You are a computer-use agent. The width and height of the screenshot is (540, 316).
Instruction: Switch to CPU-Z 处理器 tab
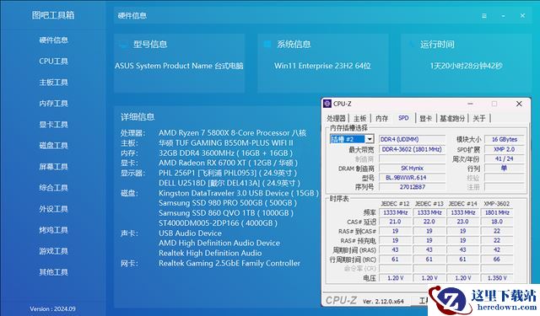coord(336,118)
